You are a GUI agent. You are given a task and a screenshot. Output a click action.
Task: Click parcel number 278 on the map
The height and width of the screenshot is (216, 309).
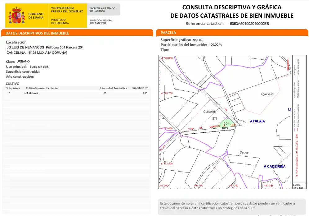215,118
